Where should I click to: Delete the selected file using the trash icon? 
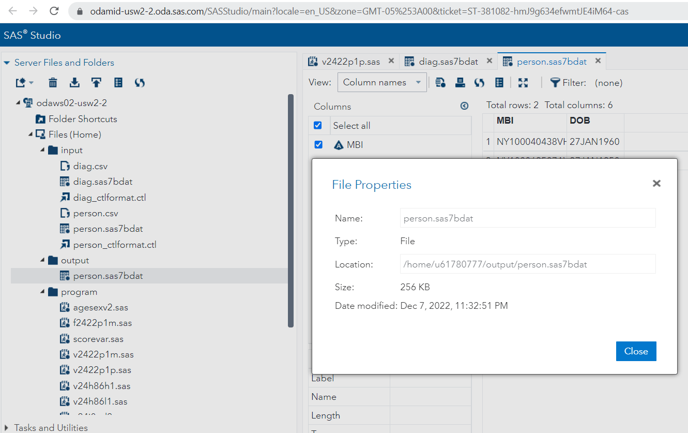52,82
